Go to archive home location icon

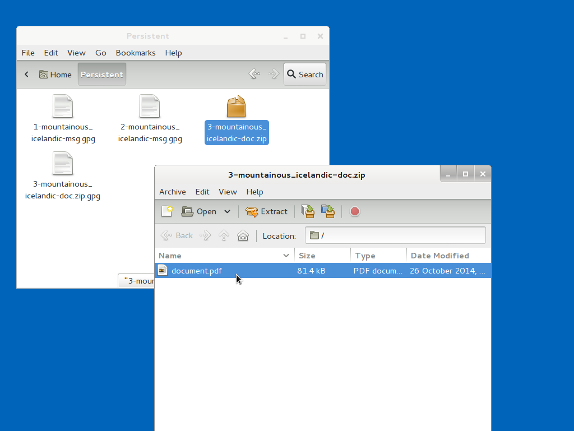click(x=243, y=236)
